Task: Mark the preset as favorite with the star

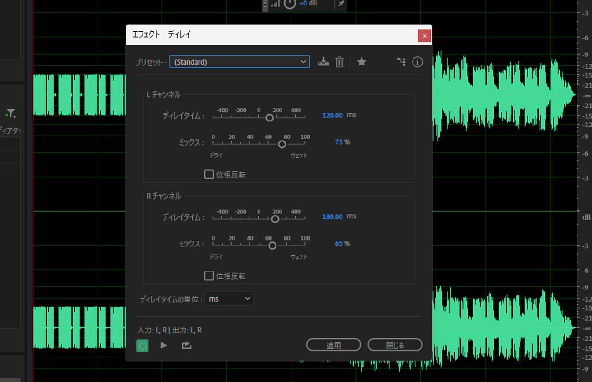Action: (362, 61)
